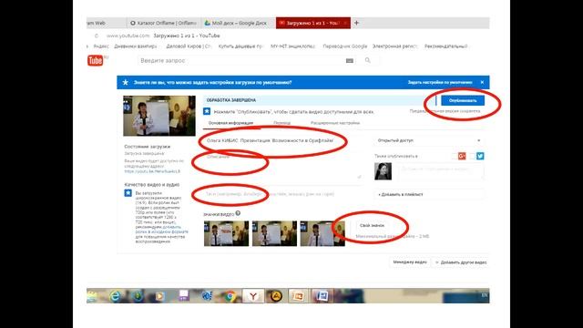Image resolution: width=583 pixels, height=328 pixels.
Task: Open the Яндекс bookmark
Action: (101, 46)
